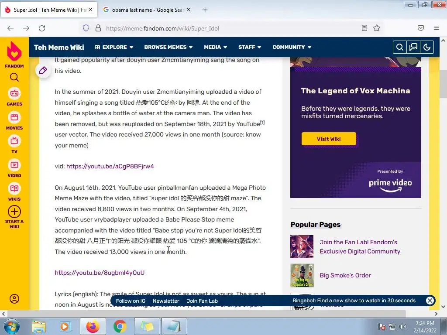Open the TV section icon

(x=14, y=141)
